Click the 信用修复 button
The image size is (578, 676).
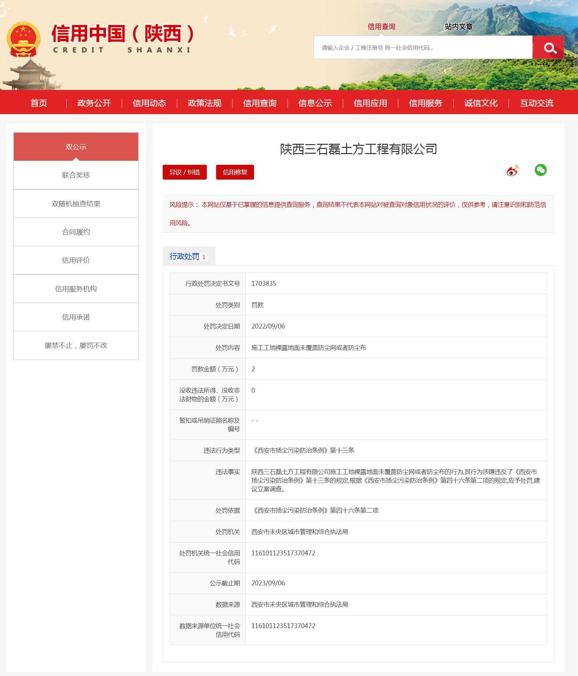pos(235,172)
